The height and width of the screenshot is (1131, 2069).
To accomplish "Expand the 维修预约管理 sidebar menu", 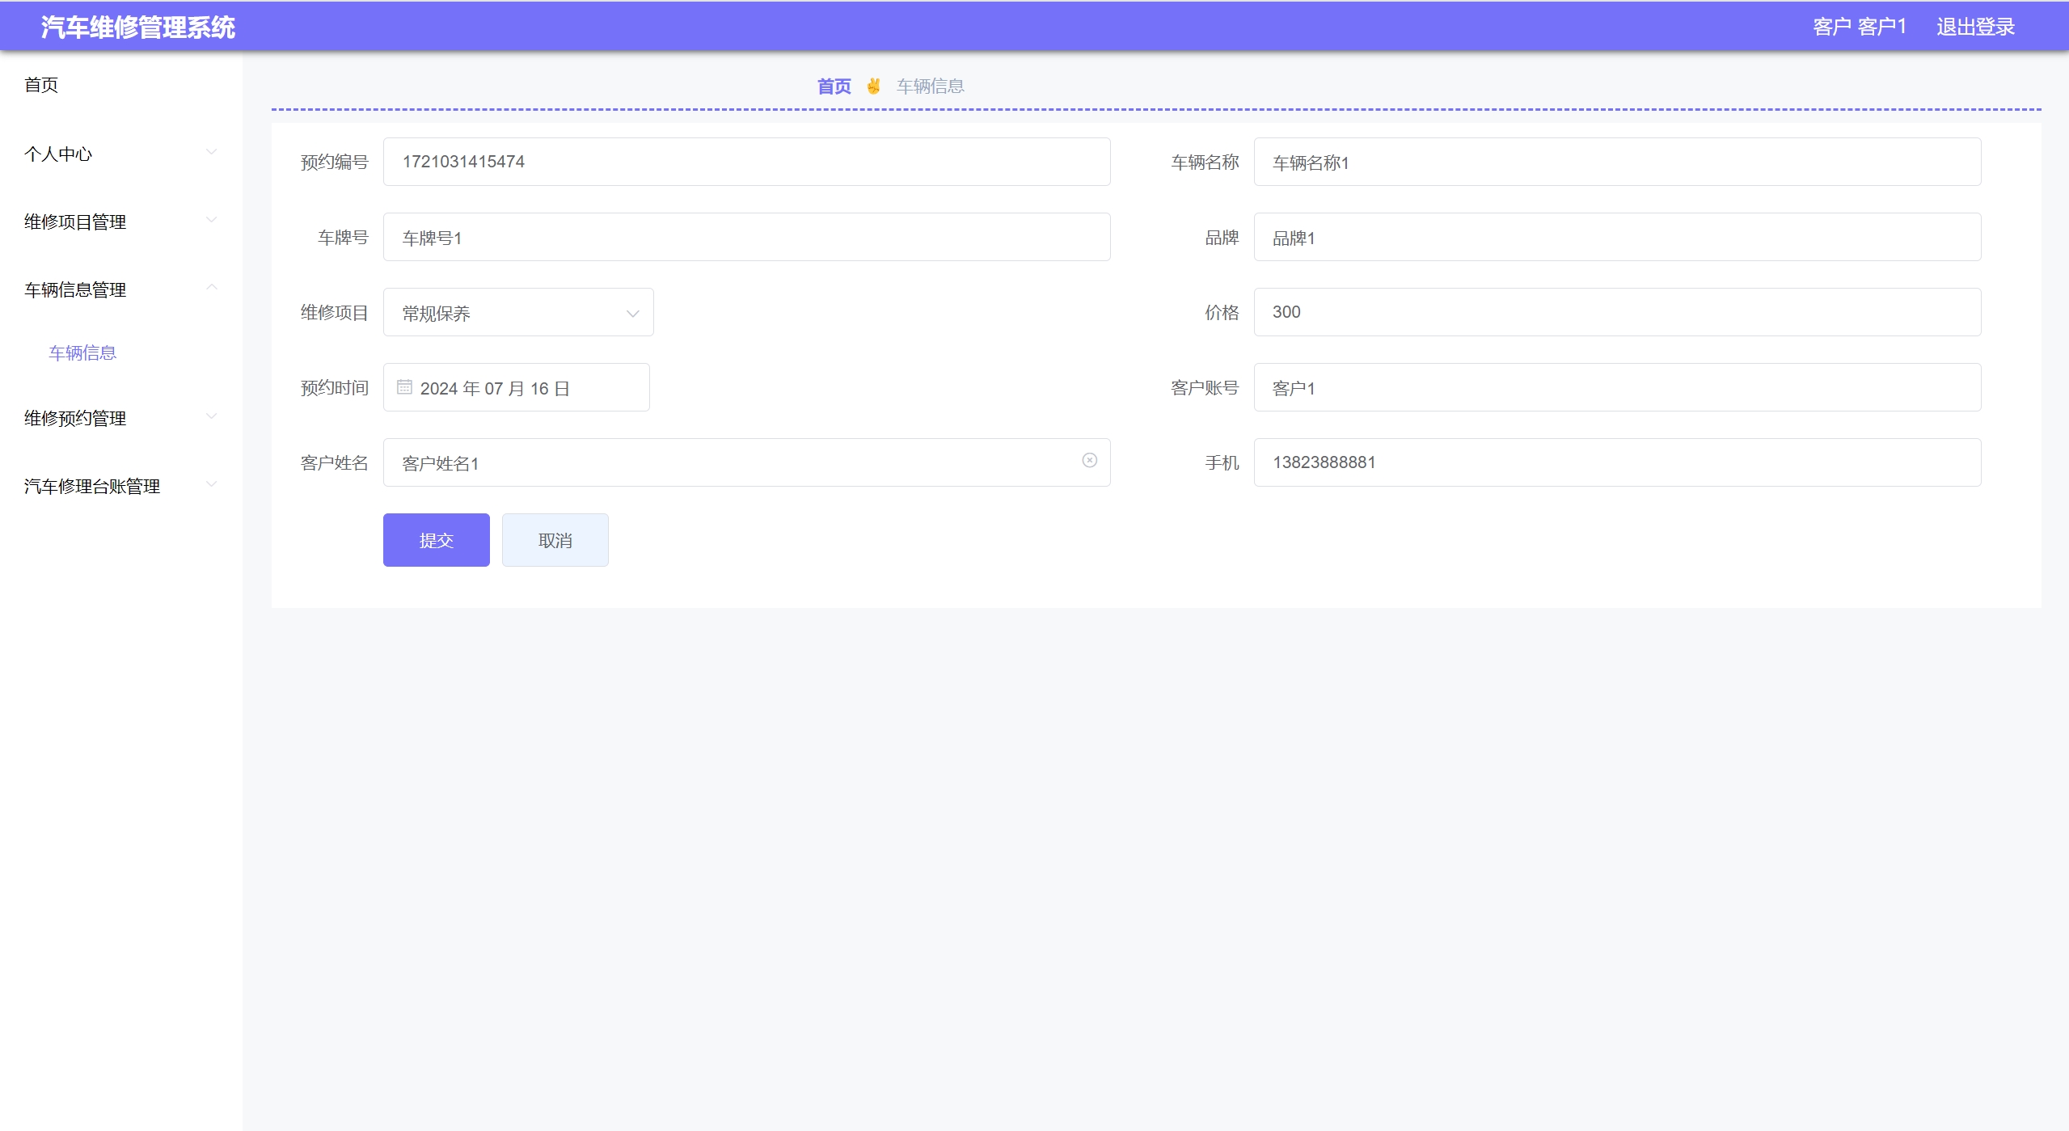I will (x=120, y=418).
